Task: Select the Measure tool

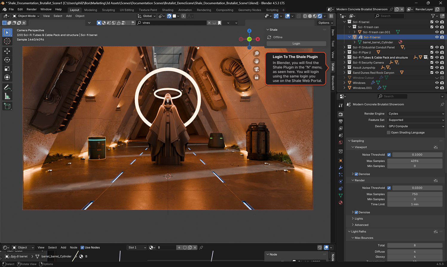Action: [7, 96]
